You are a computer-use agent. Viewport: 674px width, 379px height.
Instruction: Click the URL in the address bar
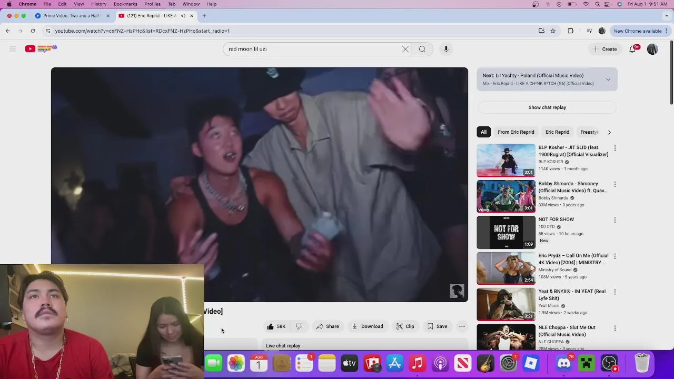(x=142, y=31)
